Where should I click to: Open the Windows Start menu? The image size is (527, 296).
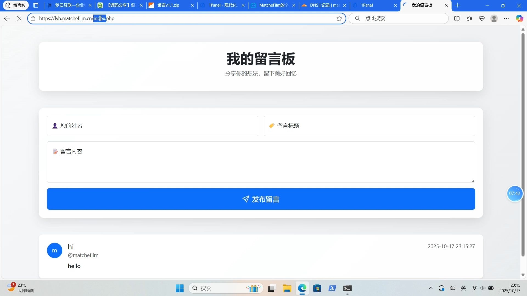pyautogui.click(x=180, y=288)
